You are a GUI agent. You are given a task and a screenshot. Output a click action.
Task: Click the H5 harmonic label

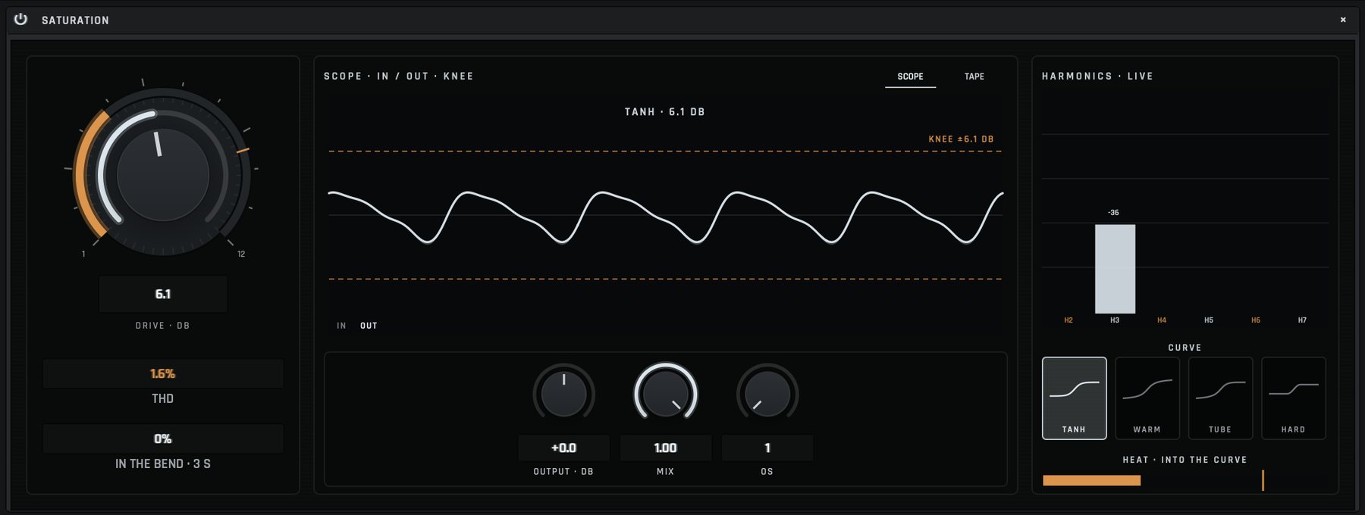click(1209, 320)
